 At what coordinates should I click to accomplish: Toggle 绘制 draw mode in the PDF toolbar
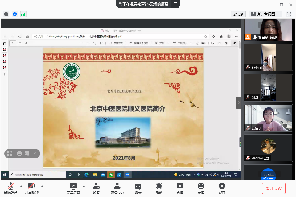tap(159, 43)
